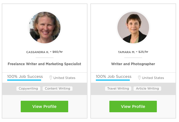Click United States location in Tamara's card
Screen dimensions: 179x122
point(153,78)
